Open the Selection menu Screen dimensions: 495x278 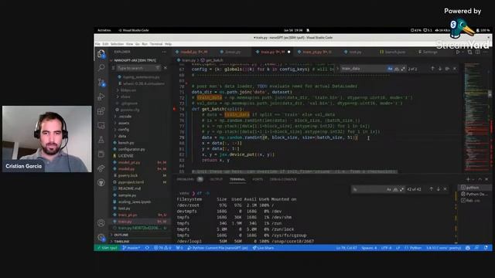(117, 44)
